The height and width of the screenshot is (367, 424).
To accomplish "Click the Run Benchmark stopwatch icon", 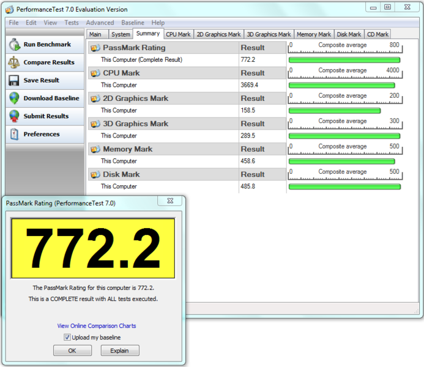I will (x=15, y=44).
